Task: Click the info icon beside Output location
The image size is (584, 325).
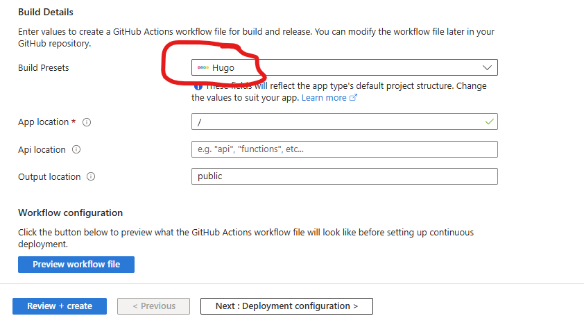Action: [91, 177]
